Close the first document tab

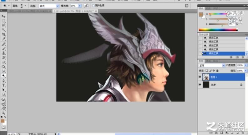coord(50,11)
